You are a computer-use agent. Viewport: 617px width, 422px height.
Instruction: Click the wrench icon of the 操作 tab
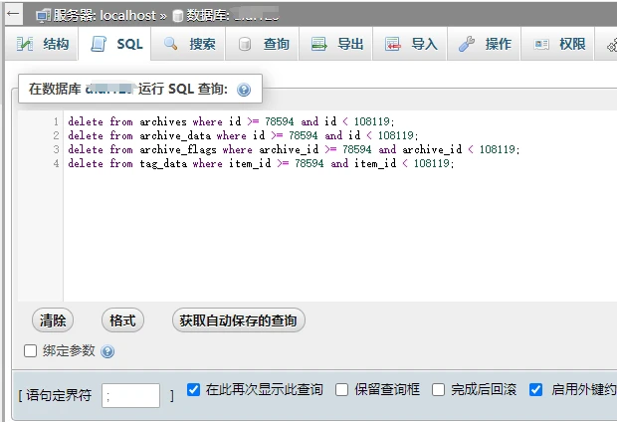(x=466, y=44)
